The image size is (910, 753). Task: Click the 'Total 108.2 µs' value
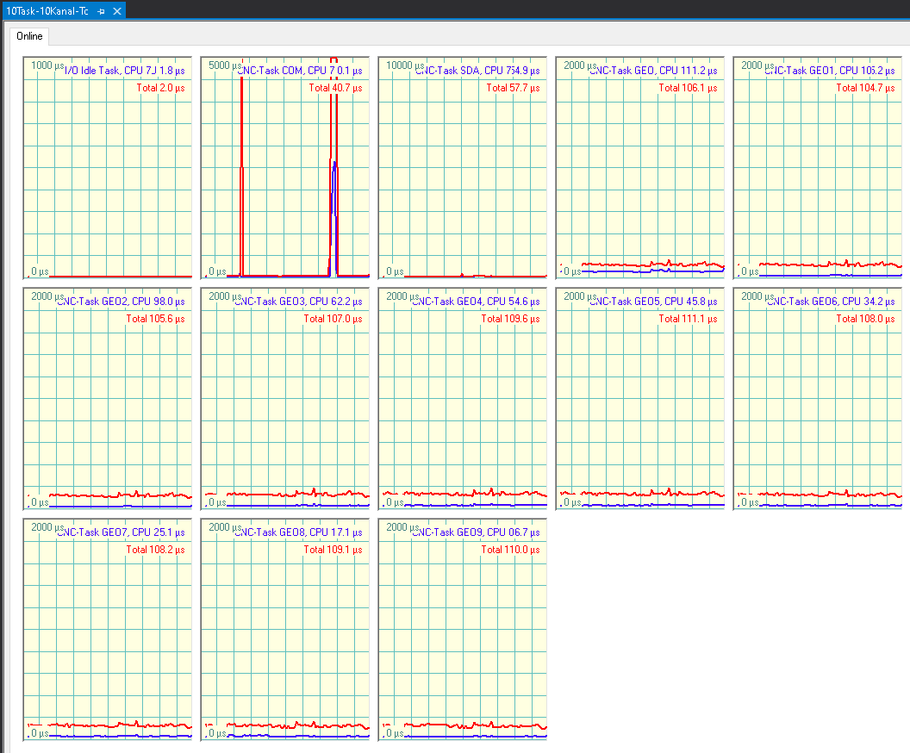[155, 550]
